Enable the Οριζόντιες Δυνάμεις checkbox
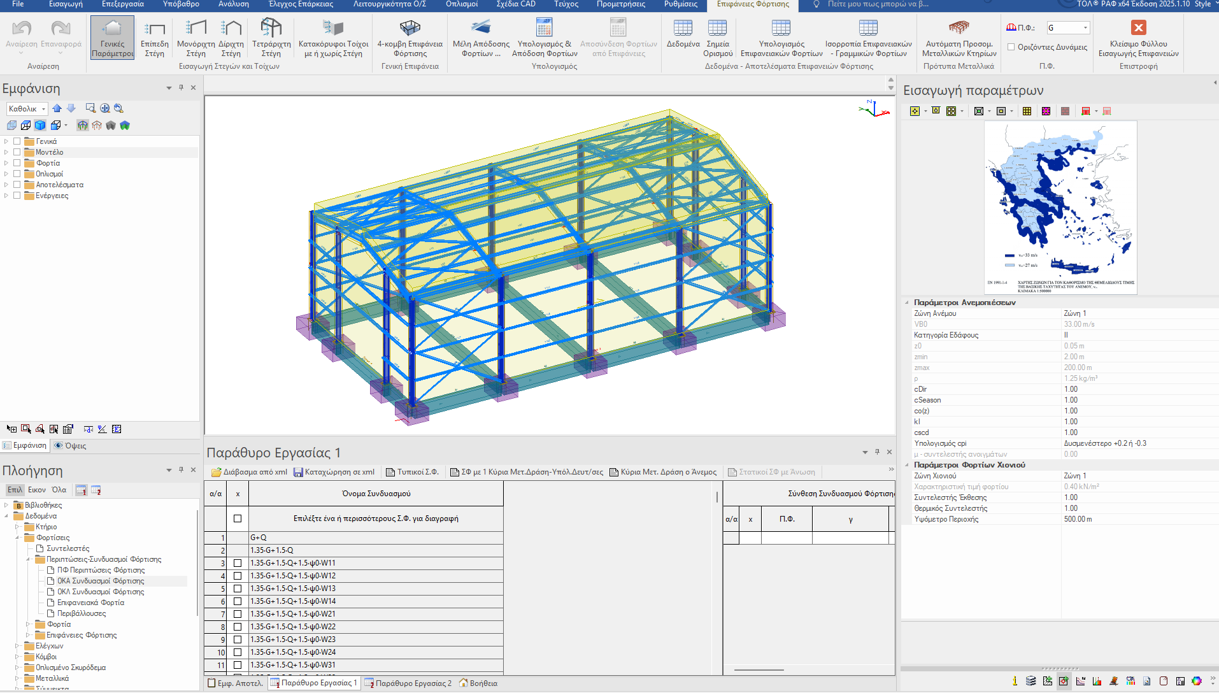This screenshot has width=1219, height=693. (x=1011, y=47)
